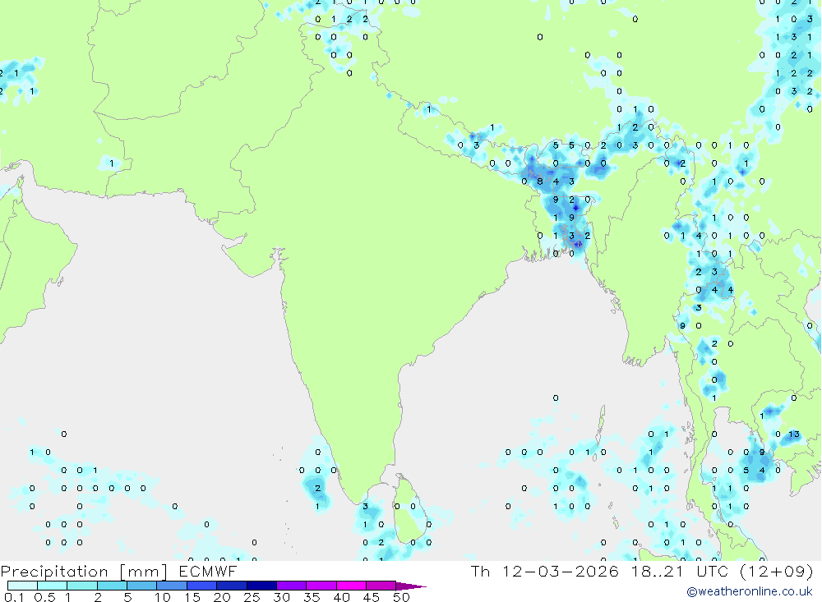The height and width of the screenshot is (602, 822).
Task: Click the '8' rainfall value in '0 8 4 3' row
Action: (540, 182)
